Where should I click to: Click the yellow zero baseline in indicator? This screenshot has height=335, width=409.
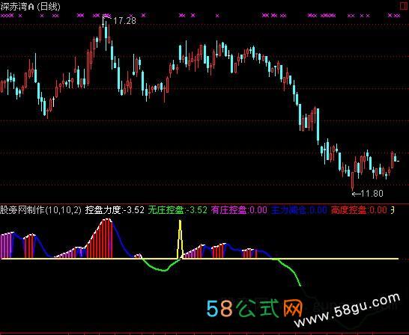199,259
